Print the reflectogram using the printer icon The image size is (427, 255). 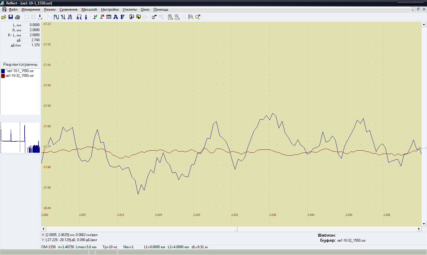click(17, 17)
